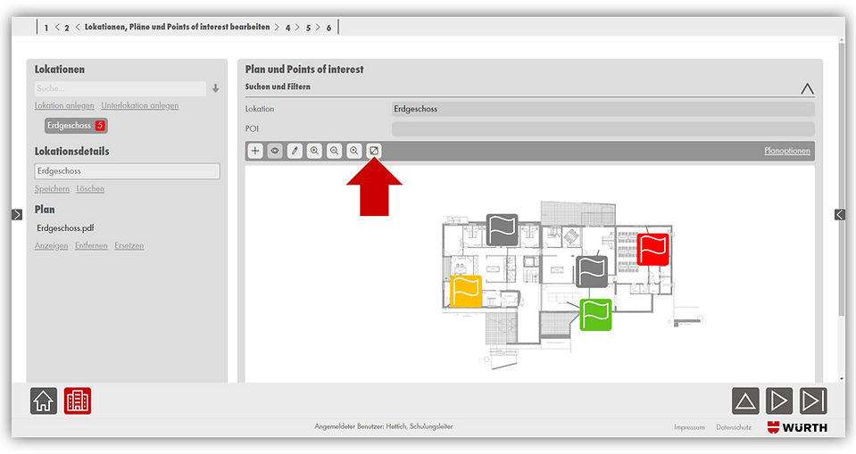Select the Erdgeschoss location tag
856x454 pixels.
point(76,126)
